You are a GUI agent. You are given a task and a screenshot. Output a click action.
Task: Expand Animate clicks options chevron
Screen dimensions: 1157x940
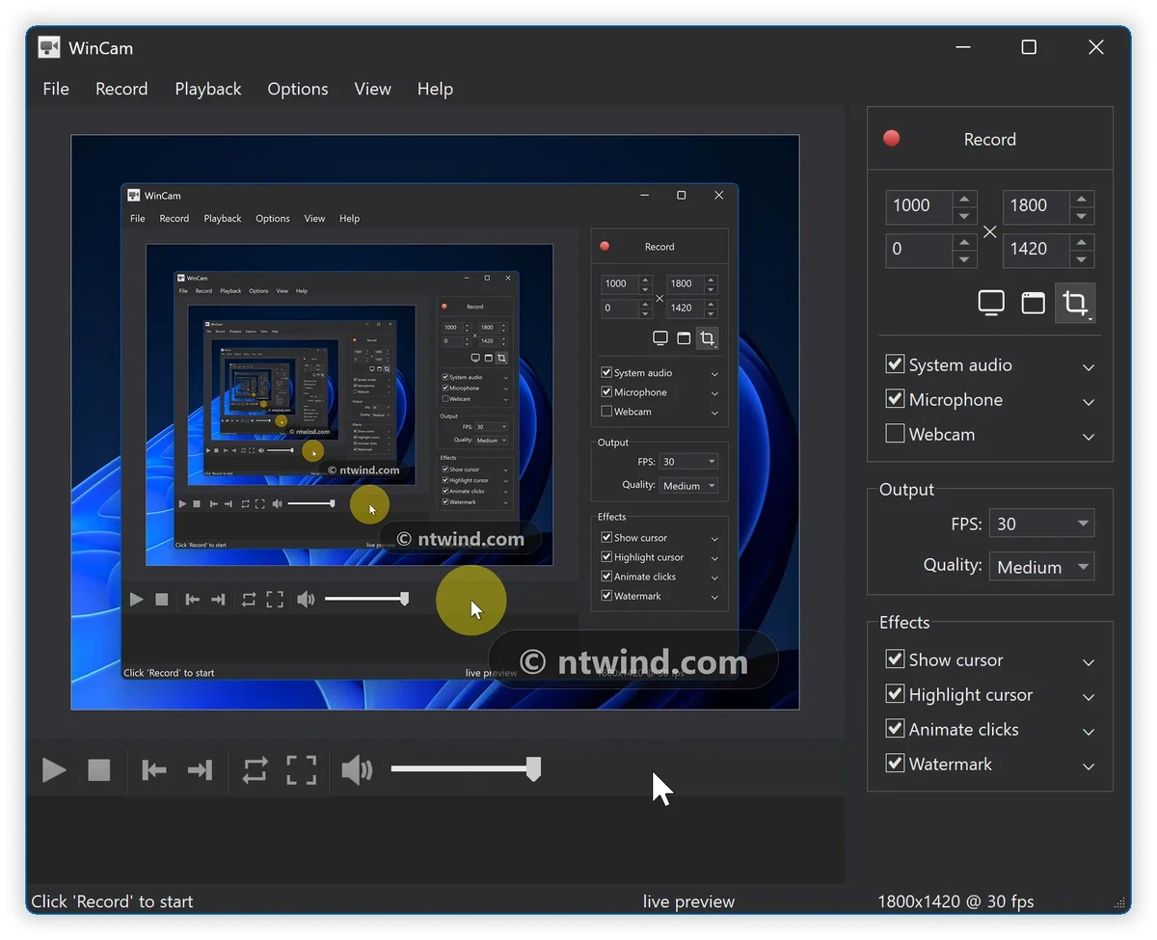tap(1089, 732)
